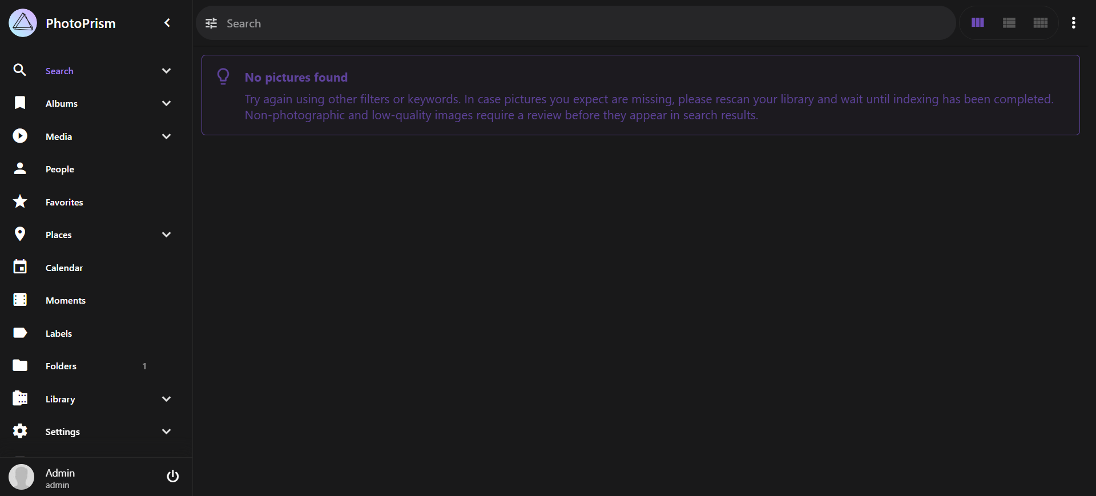Image resolution: width=1096 pixels, height=496 pixels.
Task: Expand the Albums submenu
Action: tap(166, 103)
